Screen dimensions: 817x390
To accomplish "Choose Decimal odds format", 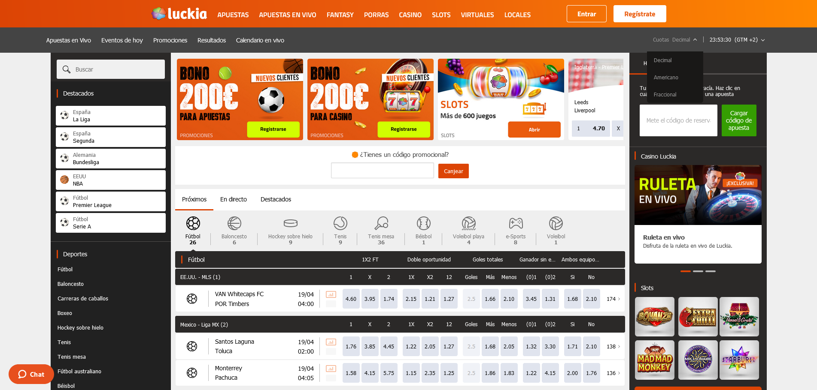I will pos(662,60).
